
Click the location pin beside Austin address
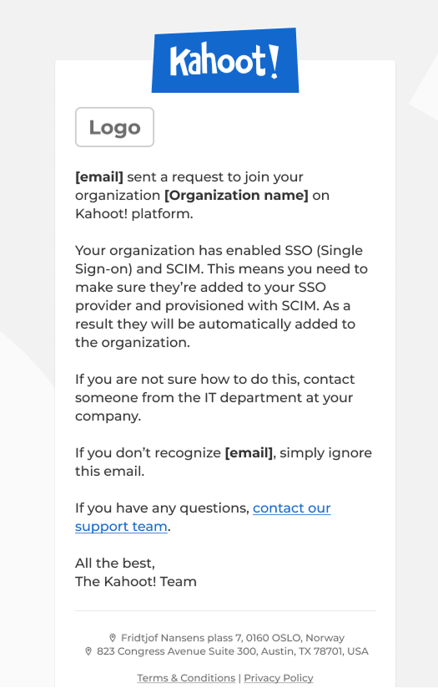click(x=88, y=651)
